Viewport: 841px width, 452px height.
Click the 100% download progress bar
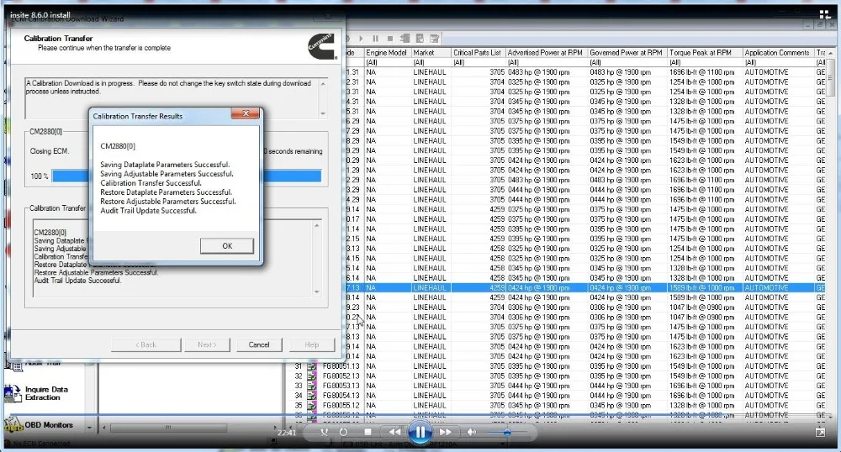(187, 176)
